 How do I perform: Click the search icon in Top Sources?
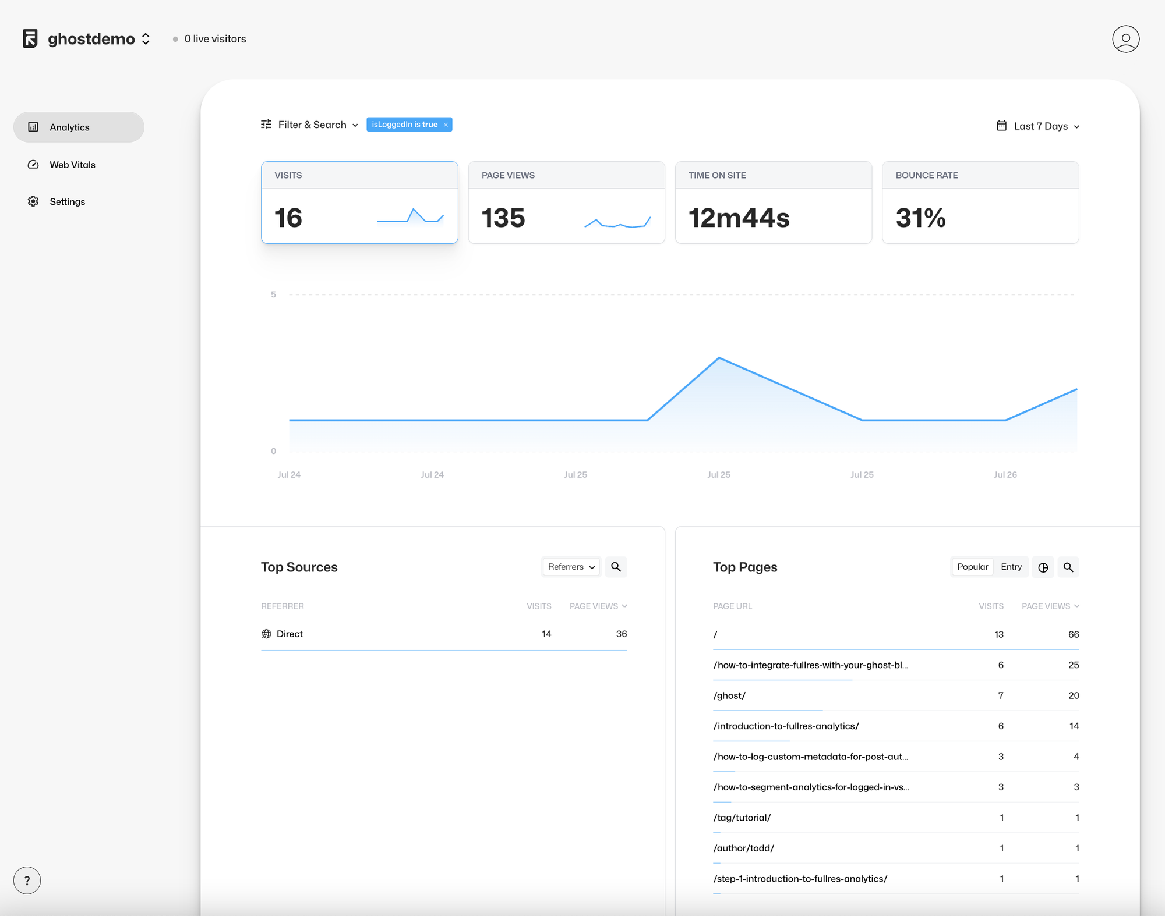point(616,567)
